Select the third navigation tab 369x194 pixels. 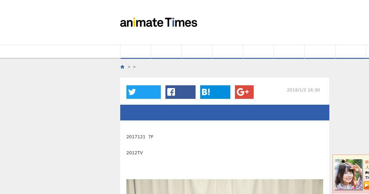197,52
